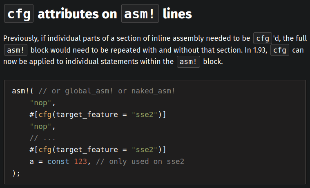
Task: Click the "// or global_asm! or naked_asm!" comment
Action: click(107, 91)
